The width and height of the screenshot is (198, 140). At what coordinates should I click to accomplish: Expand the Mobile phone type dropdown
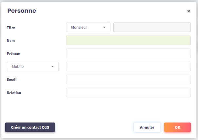pyautogui.click(x=32, y=67)
